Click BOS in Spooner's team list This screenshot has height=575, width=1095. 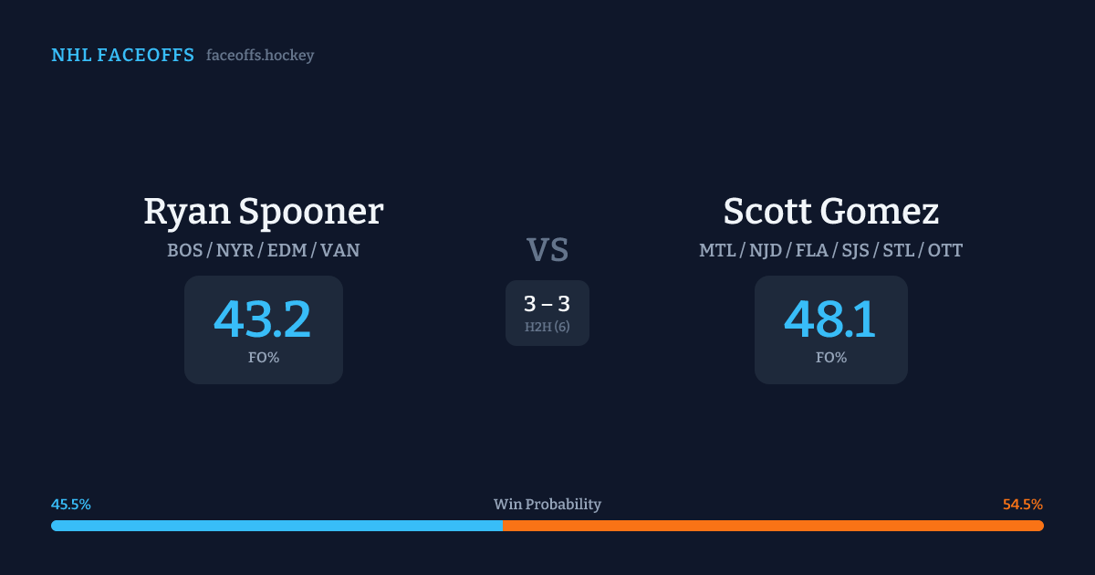pyautogui.click(x=185, y=250)
